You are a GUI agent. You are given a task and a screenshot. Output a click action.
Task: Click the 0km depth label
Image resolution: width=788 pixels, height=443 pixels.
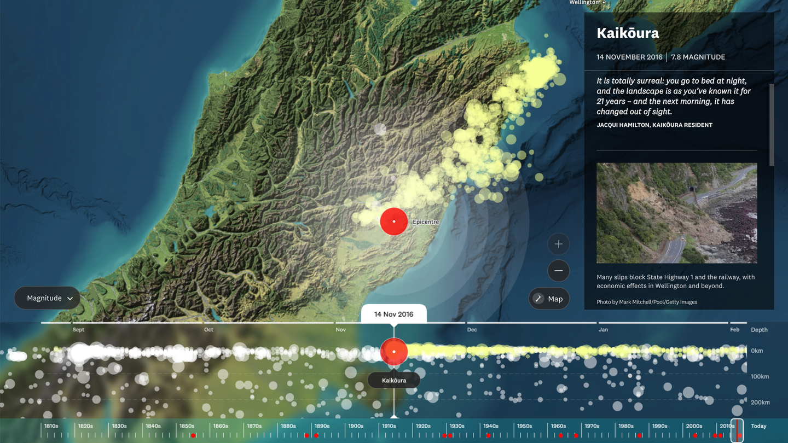click(757, 351)
